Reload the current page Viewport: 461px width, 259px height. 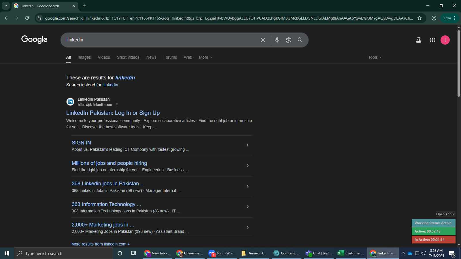point(27,18)
